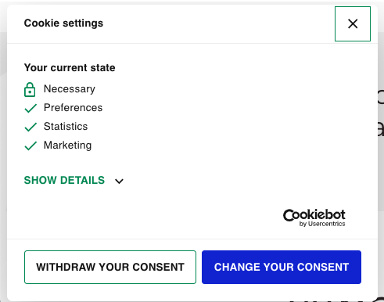Click the green lock icon beside Necessary
This screenshot has height=302, width=384.
30,89
